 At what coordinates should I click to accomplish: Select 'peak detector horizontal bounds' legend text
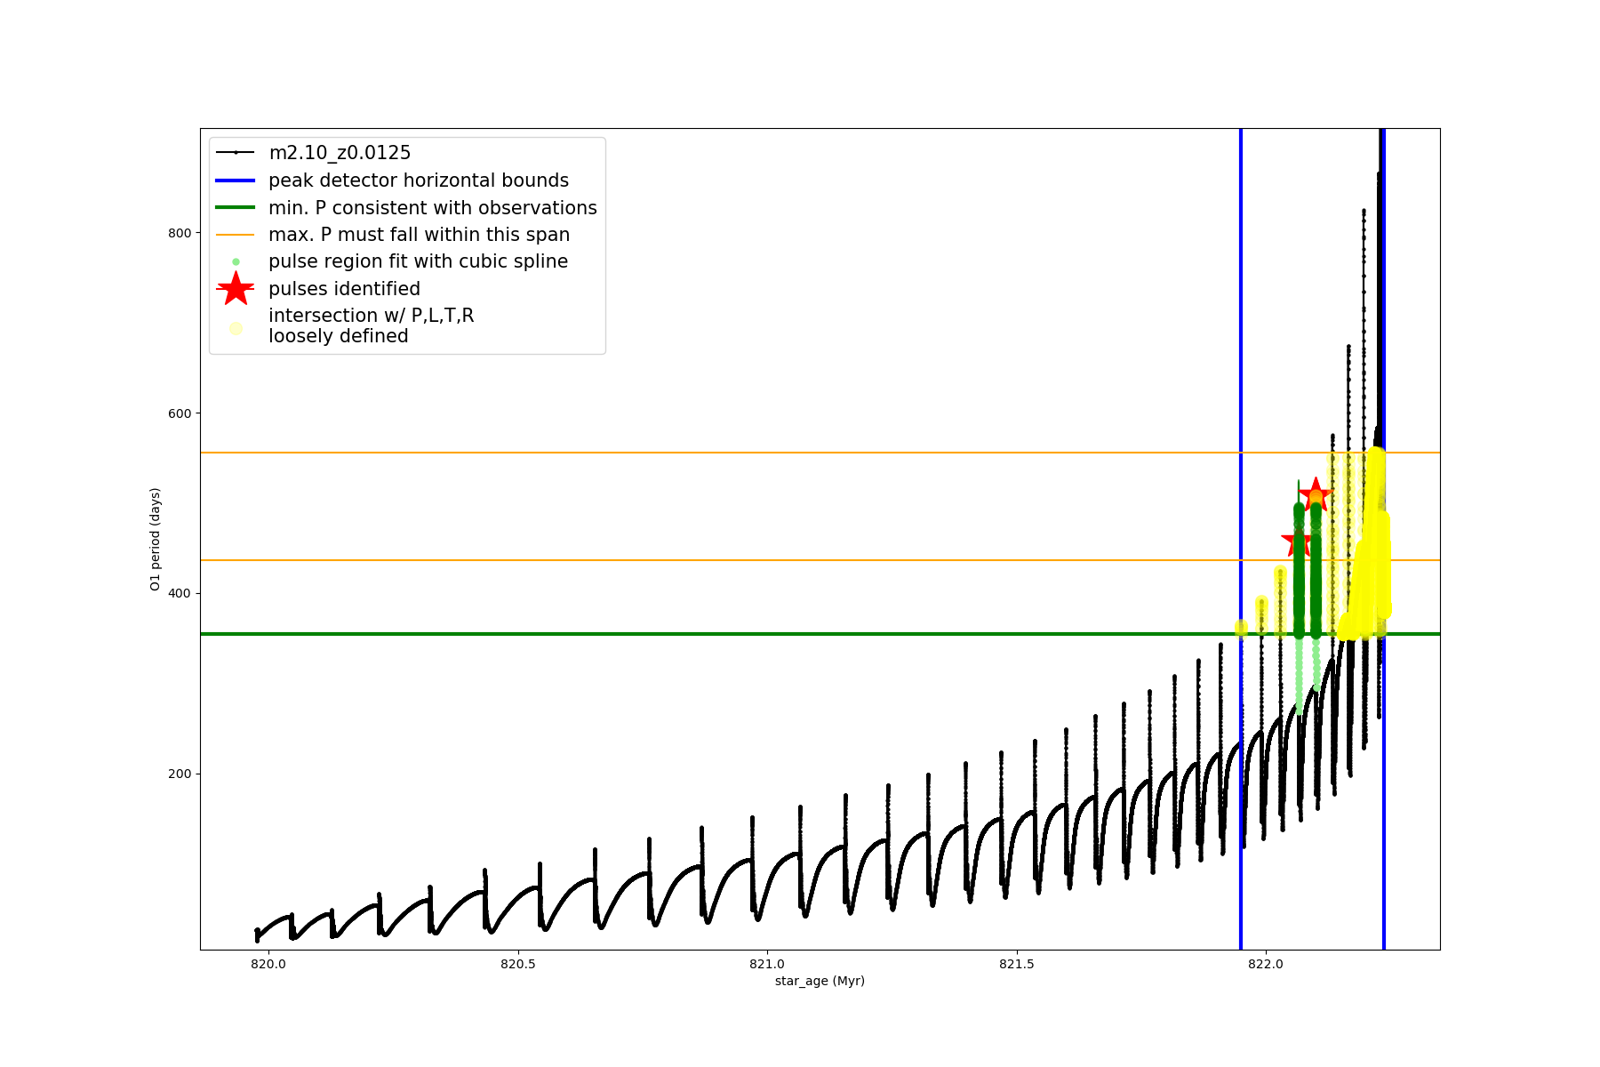pyautogui.click(x=419, y=181)
